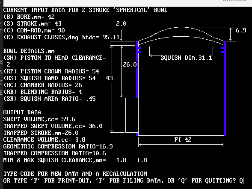Image resolution: width=252 pixels, height=189 pixels.
Task: Click 'TRAPPED COMPRESSION RATIO=10.6' line
Action: click(x=55, y=153)
